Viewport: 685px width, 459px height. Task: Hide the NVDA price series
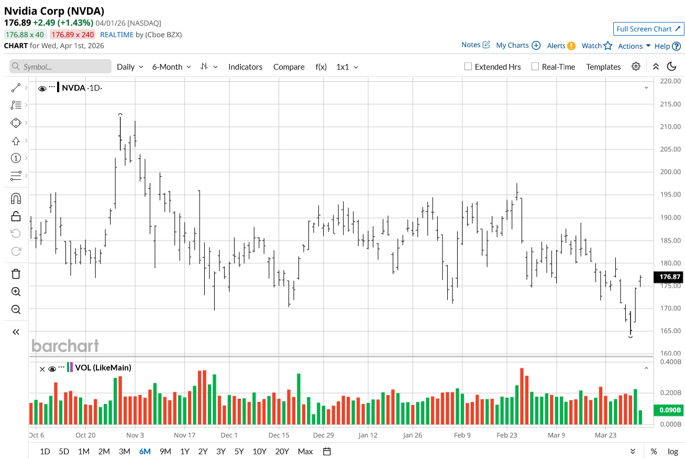click(x=42, y=88)
